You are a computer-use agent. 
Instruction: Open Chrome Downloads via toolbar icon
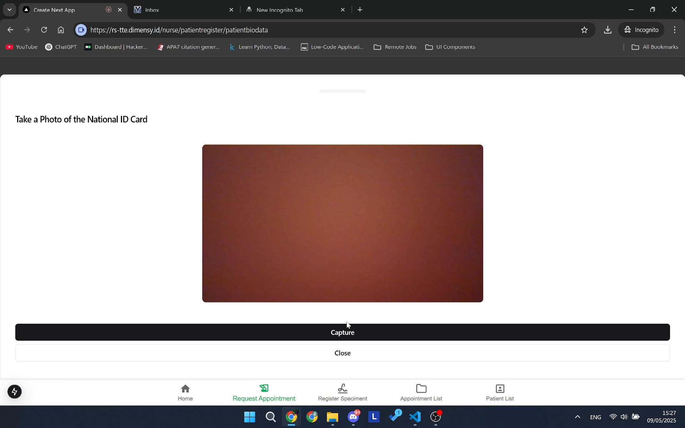tap(608, 30)
